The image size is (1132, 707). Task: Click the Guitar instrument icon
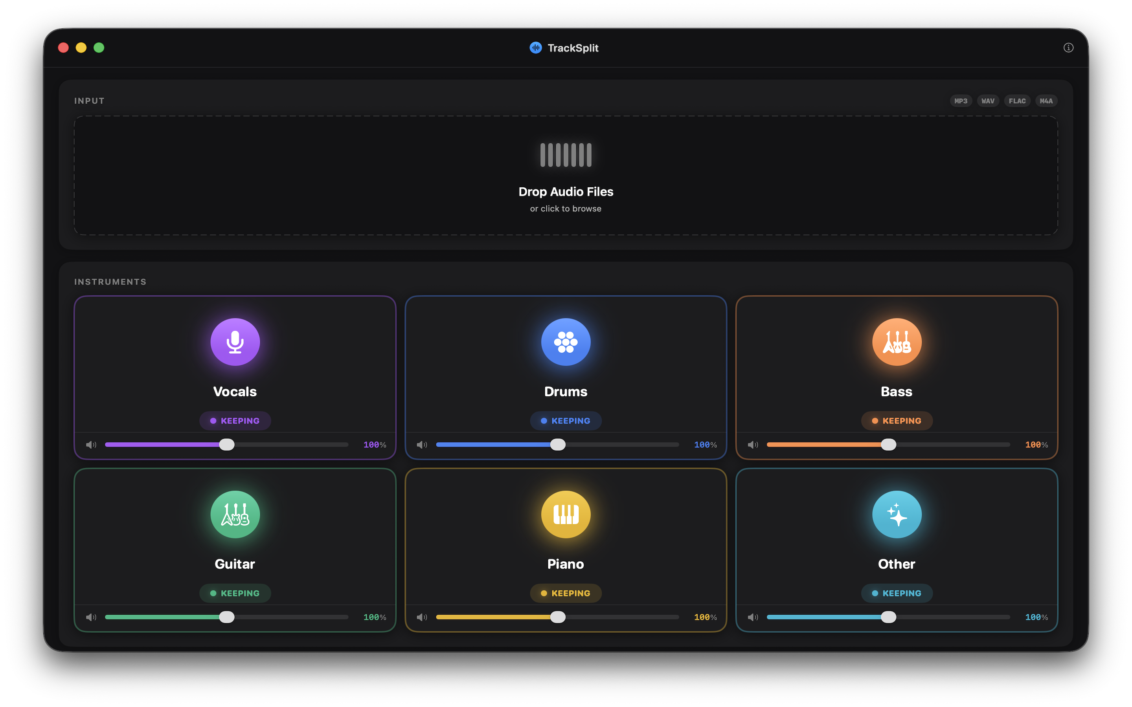pyautogui.click(x=235, y=514)
